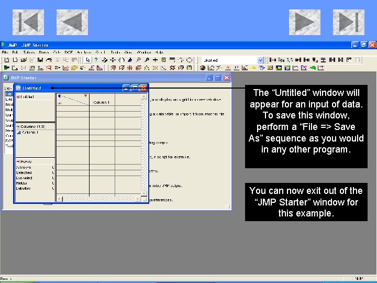
Task: Go to the first slide
Action: [x=28, y=22]
